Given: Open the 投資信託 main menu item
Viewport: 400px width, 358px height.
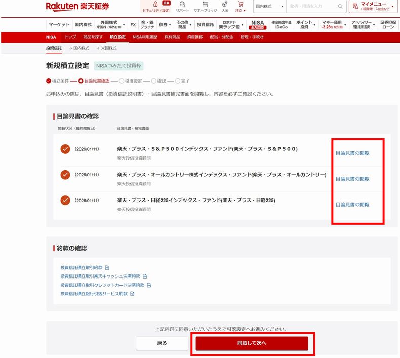Looking at the screenshot, I should tap(205, 25).
